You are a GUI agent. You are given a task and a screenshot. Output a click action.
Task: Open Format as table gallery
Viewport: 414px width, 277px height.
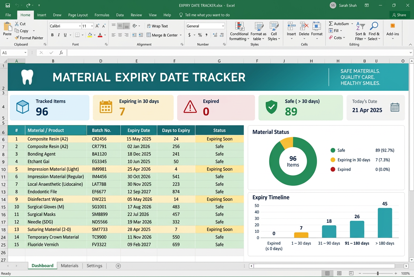pyautogui.click(x=258, y=31)
